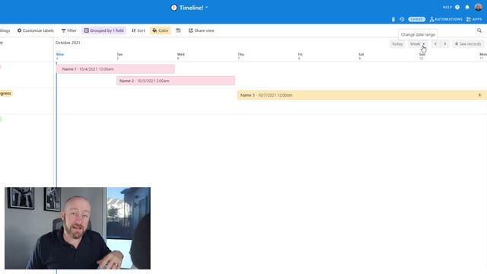Viewport: 487px width, 274px height.
Task: Select the Thu day header
Action: coord(240,56)
